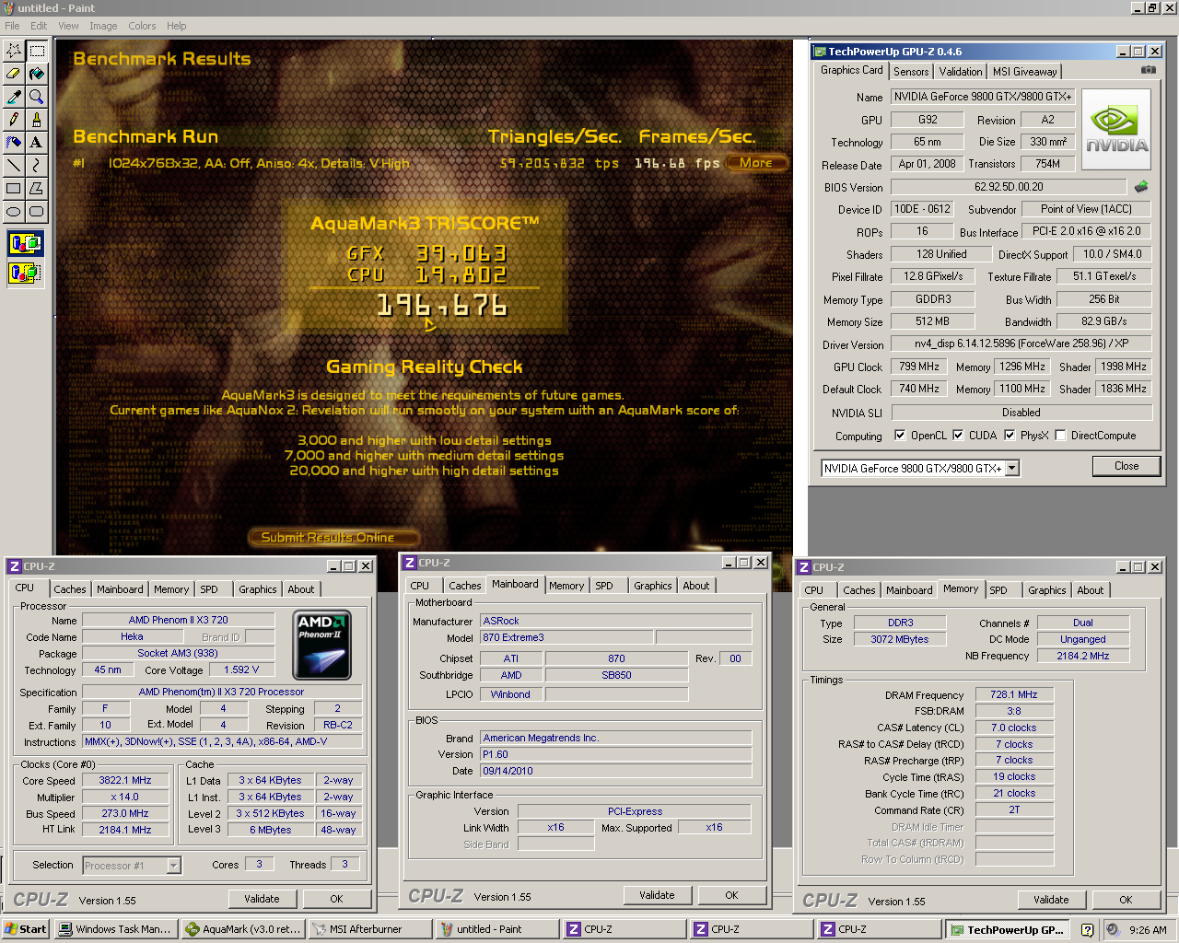Choose the Rounded Rectangle tool

click(x=37, y=212)
